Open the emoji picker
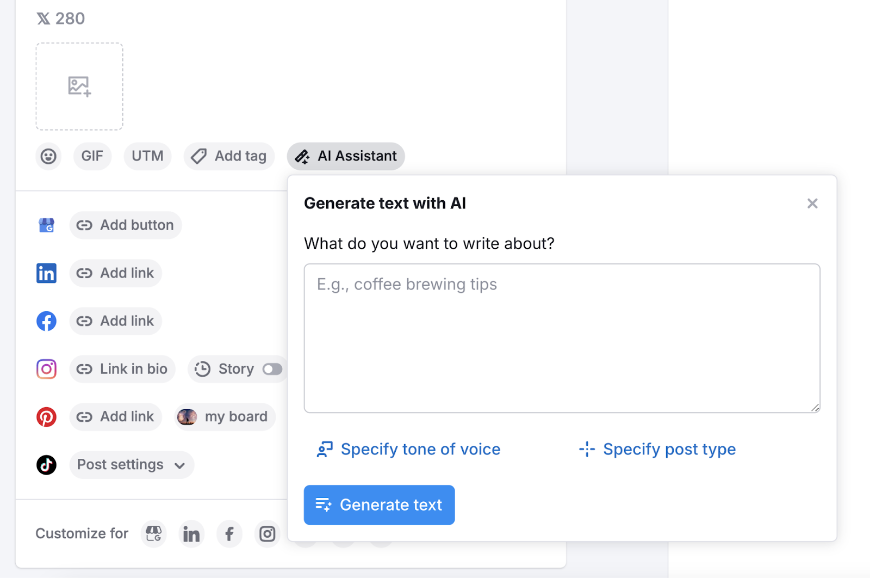 (48, 156)
